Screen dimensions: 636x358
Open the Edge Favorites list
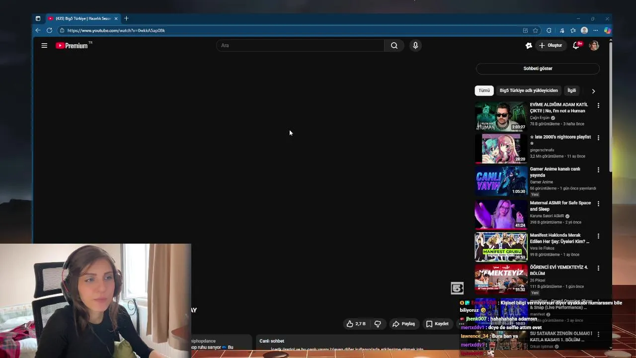[x=573, y=30]
